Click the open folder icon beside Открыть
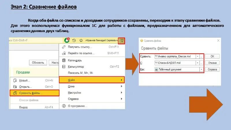The height and width of the screenshot is (130, 231). 15,87
